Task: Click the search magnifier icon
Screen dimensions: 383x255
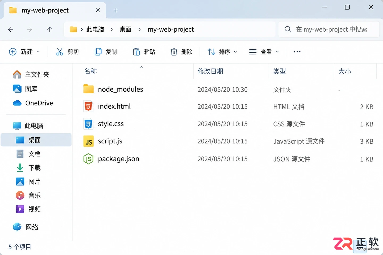Action: 288,29
